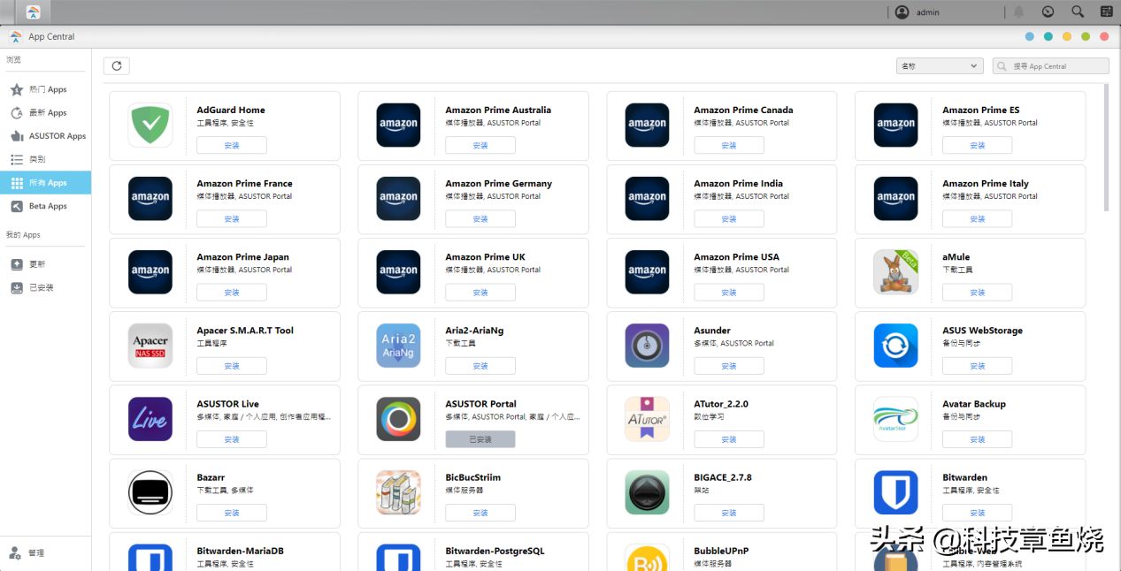Click the notification bell icon

pyautogui.click(x=1018, y=12)
